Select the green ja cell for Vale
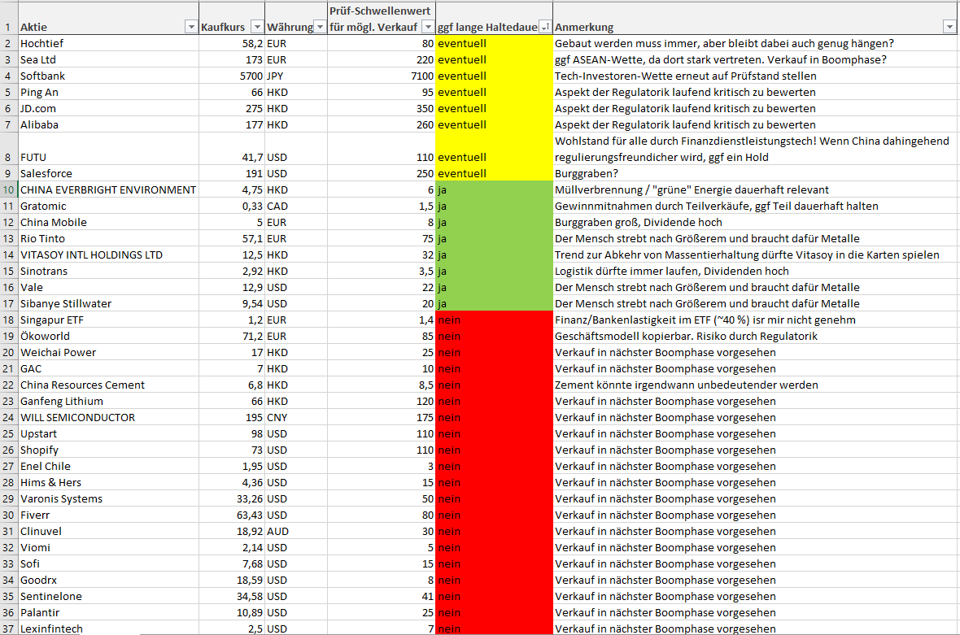This screenshot has height=635, width=960. tap(494, 288)
